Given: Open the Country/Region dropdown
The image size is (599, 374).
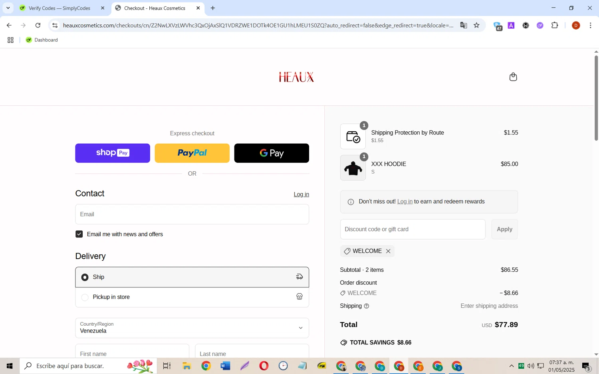Looking at the screenshot, I should (192, 328).
